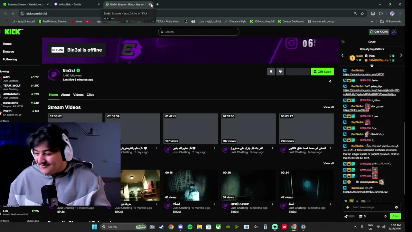
Task: Open options for 219 views video
Action: [x=330, y=148]
